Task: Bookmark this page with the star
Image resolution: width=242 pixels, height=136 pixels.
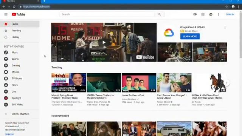Action: pos(226,7)
